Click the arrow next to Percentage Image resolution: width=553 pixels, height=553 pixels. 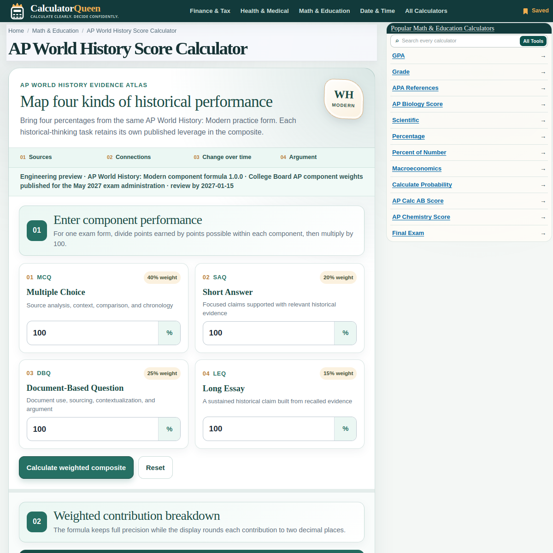[x=543, y=137]
